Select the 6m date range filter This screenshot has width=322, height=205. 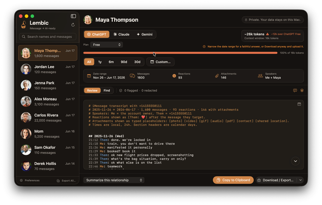(111, 62)
